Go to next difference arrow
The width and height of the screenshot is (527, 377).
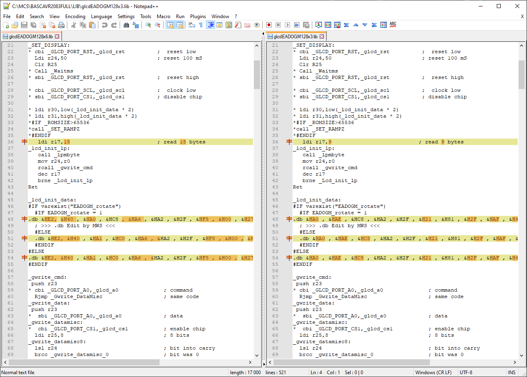tap(365, 25)
